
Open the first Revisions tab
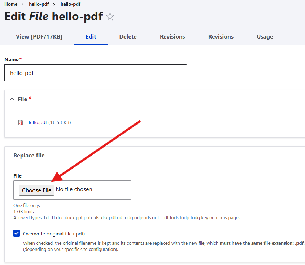172,36
